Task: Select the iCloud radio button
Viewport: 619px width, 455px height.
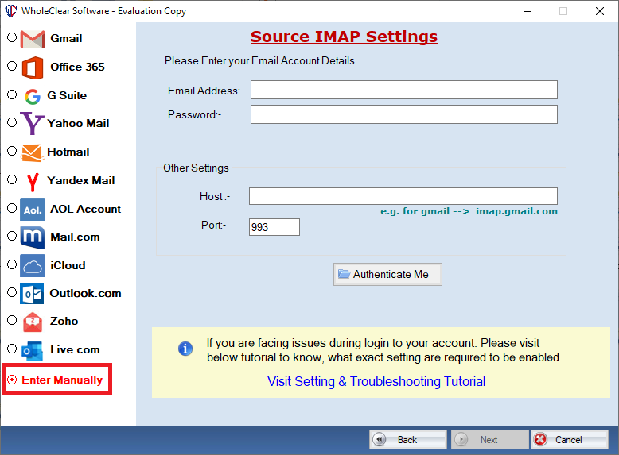Action: 12,264
